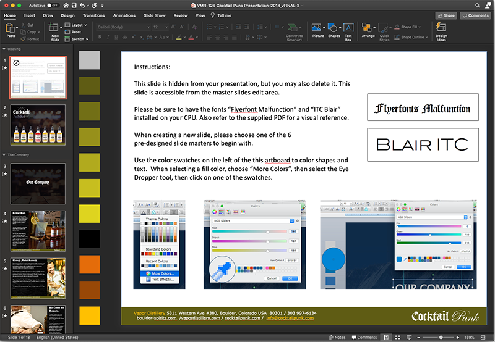This screenshot has height=342, width=495.
Task: Start Slide Show from status bar icon
Action: (x=409, y=337)
